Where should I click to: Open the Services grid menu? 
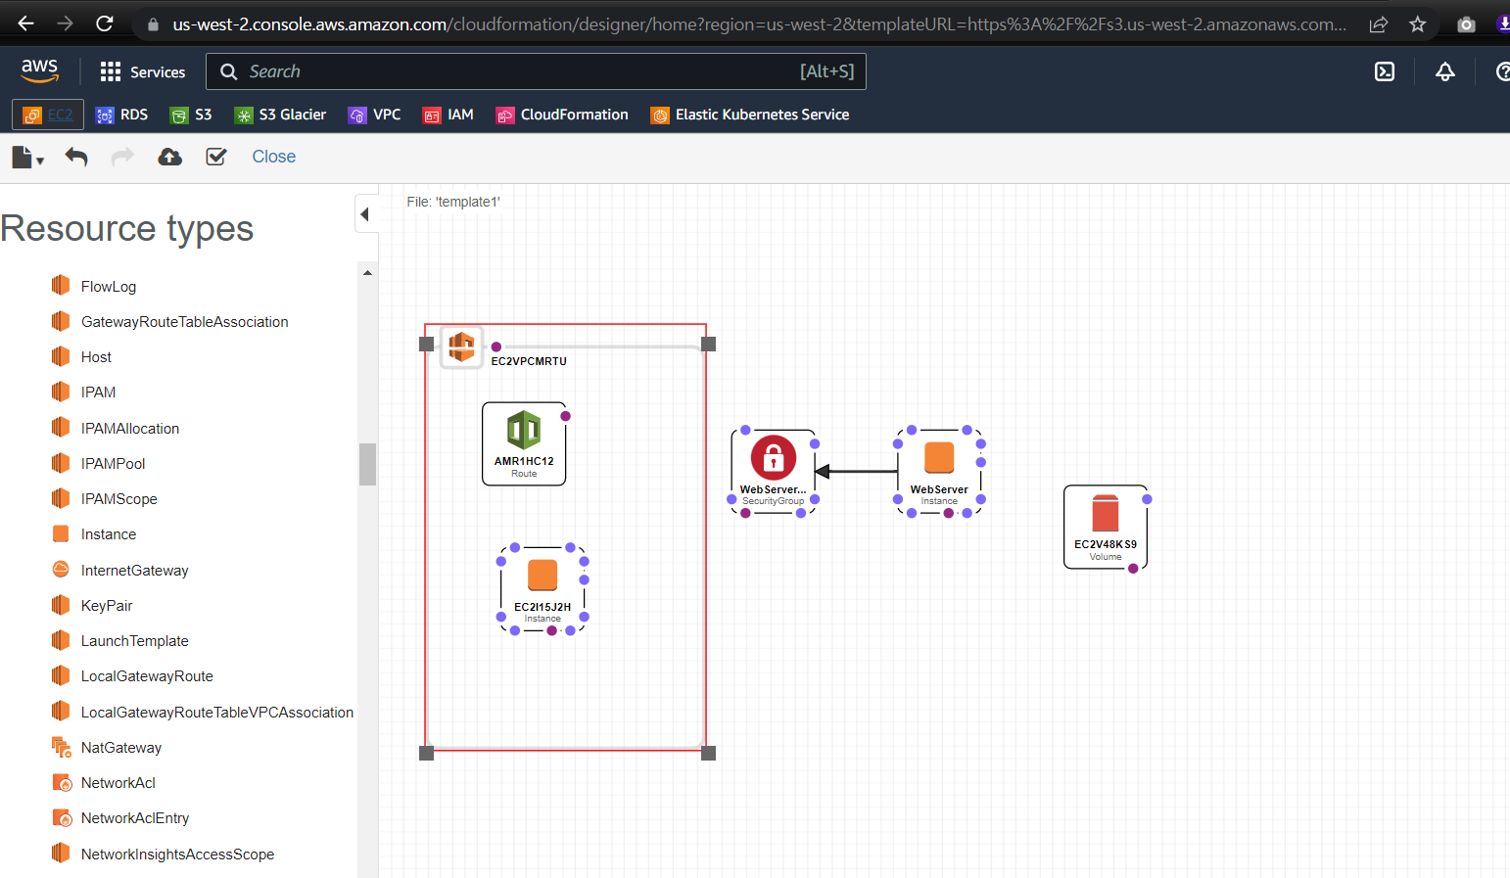[x=143, y=71]
